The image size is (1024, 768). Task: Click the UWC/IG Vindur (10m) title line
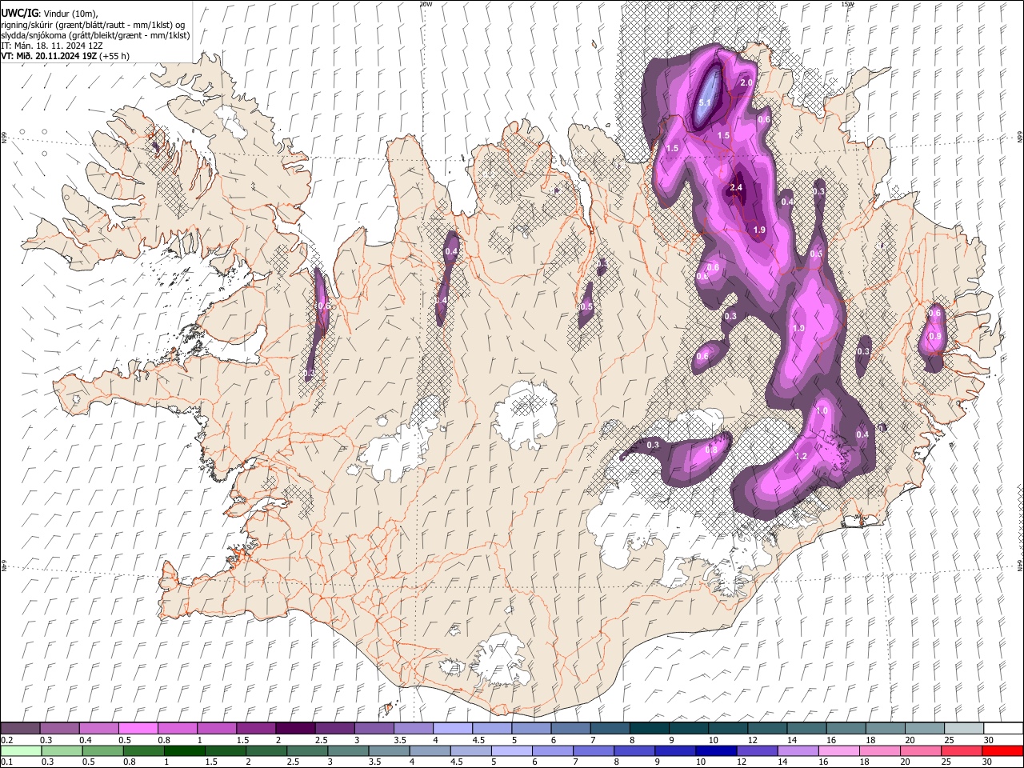tap(48, 13)
